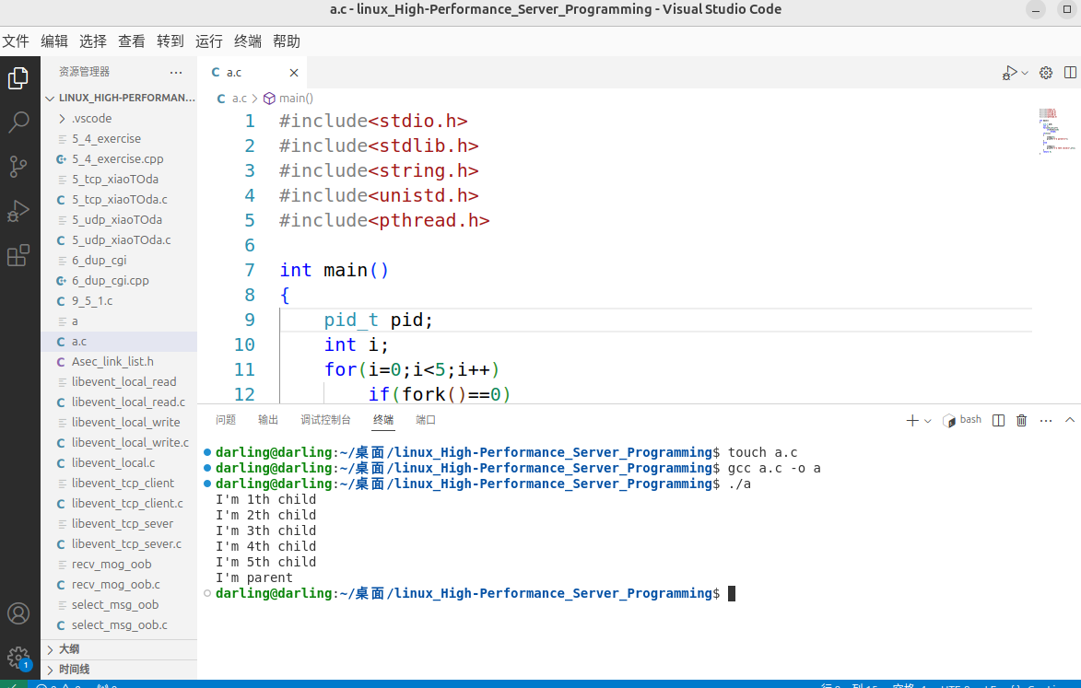Open the 终端 menu
Screen dimensions: 1081x688
click(248, 41)
